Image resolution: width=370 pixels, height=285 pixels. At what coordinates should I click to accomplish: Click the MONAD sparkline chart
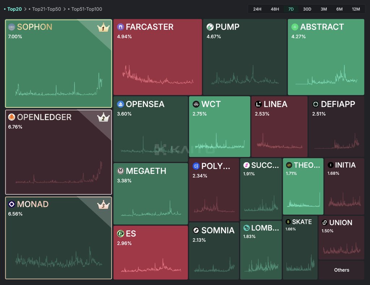59,257
